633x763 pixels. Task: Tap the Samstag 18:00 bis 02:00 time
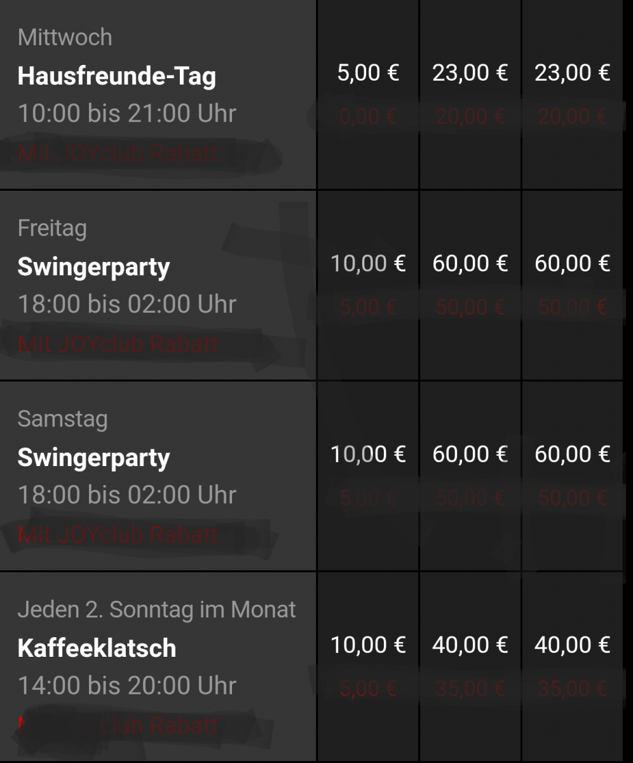point(126,495)
